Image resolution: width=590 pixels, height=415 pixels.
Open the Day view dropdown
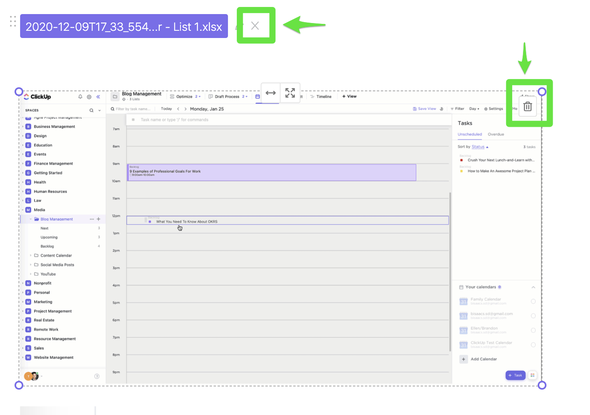474,109
